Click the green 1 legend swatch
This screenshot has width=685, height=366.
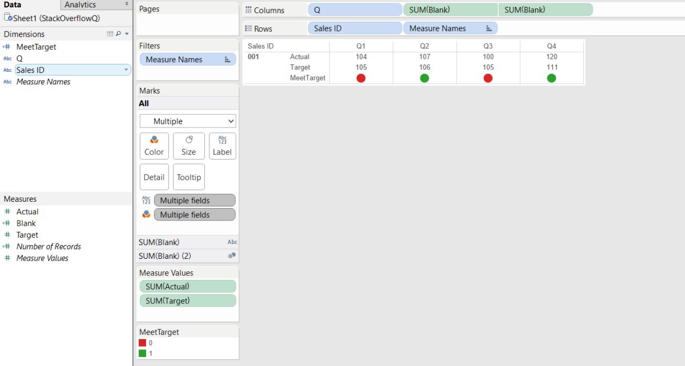click(143, 353)
